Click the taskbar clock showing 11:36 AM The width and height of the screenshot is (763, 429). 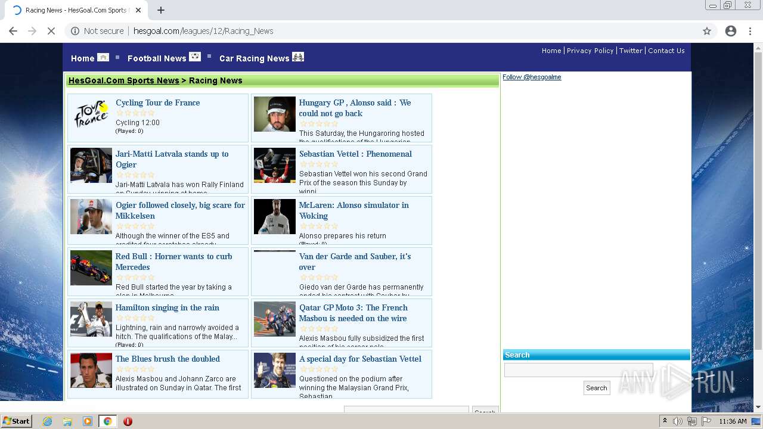733,421
